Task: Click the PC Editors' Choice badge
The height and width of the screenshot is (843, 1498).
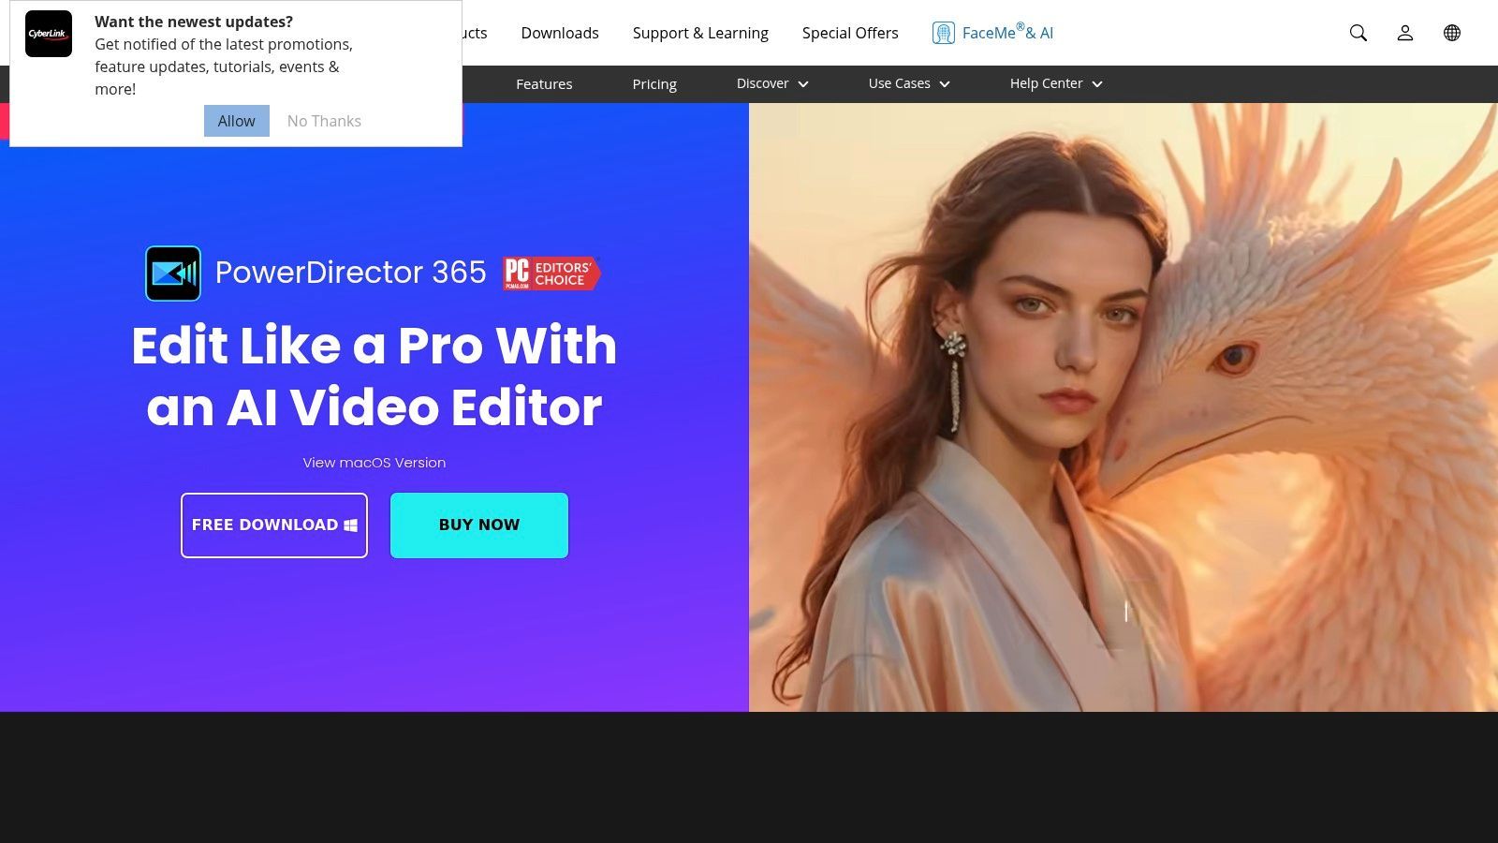Action: tap(551, 274)
